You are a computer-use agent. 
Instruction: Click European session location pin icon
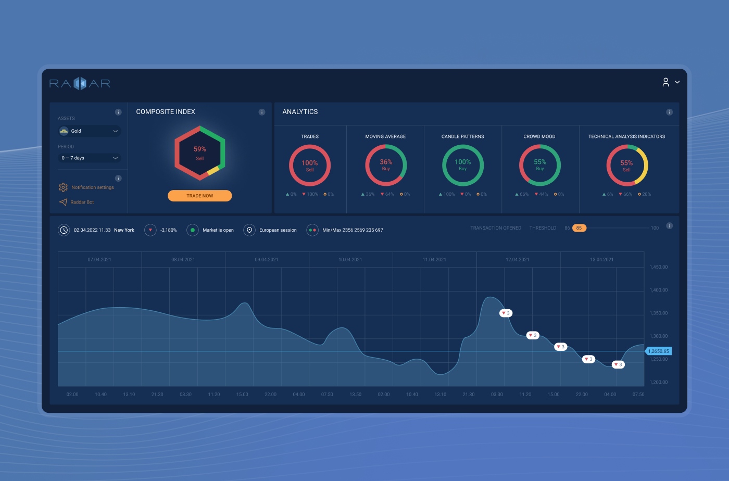click(249, 230)
